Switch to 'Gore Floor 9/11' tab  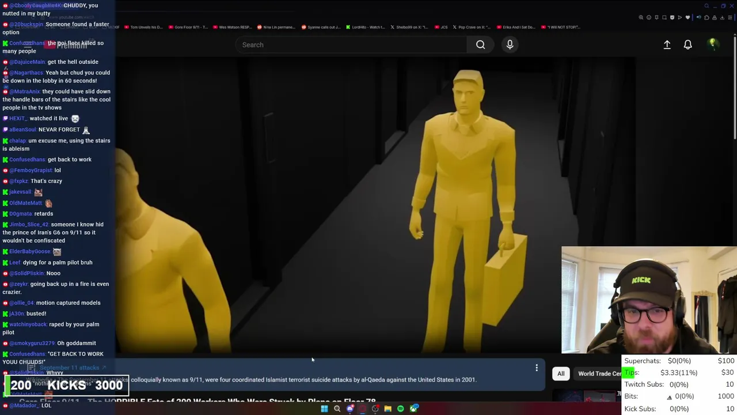187,27
